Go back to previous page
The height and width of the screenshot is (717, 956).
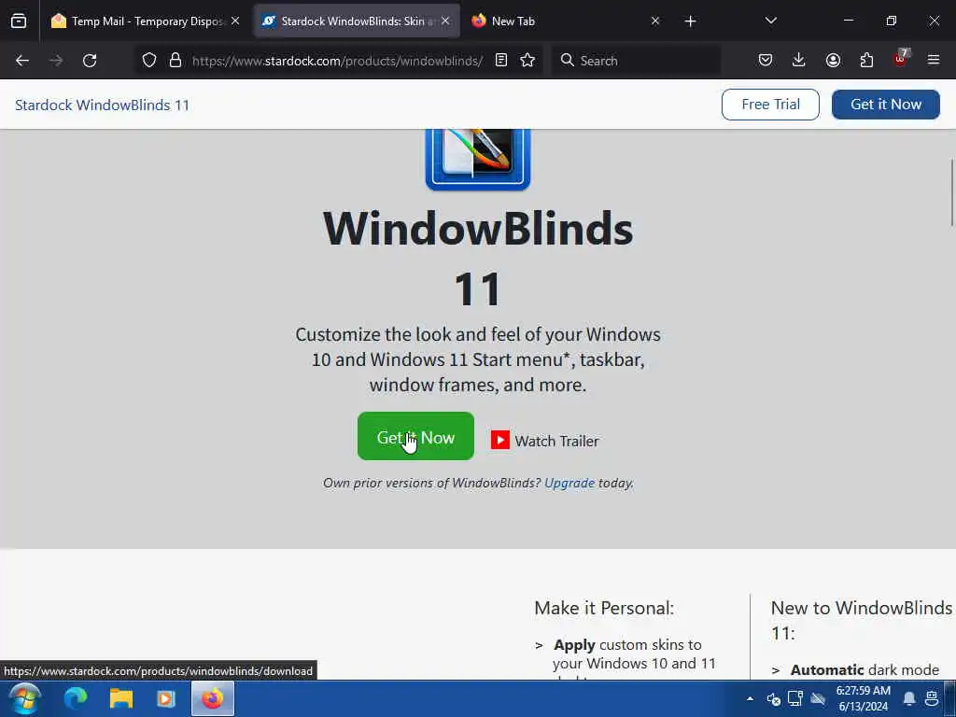point(22,61)
